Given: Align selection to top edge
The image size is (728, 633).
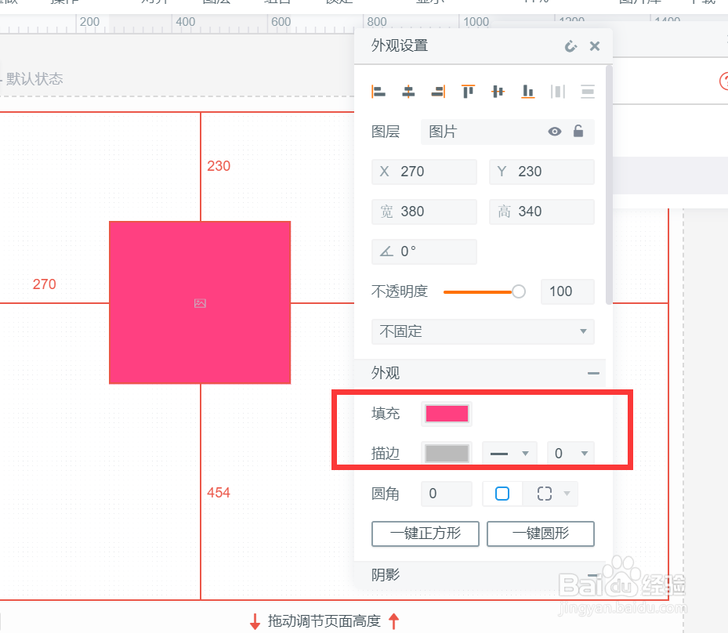Looking at the screenshot, I should click(x=468, y=92).
